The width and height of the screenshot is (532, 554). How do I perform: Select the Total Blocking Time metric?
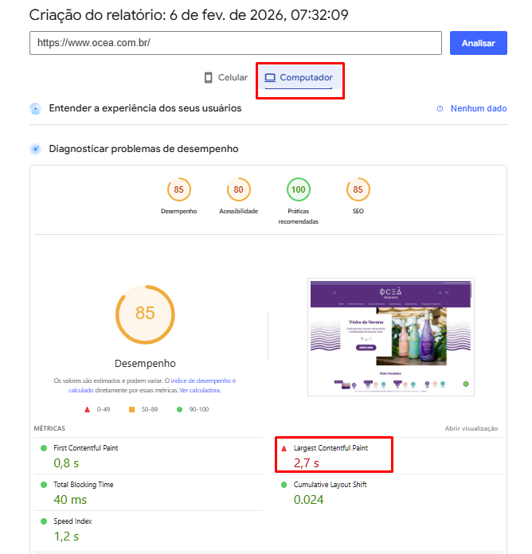click(84, 485)
